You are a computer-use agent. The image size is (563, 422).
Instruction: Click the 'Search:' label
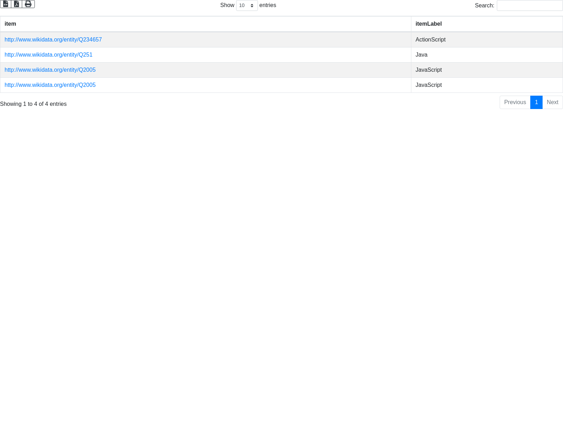pyautogui.click(x=484, y=6)
